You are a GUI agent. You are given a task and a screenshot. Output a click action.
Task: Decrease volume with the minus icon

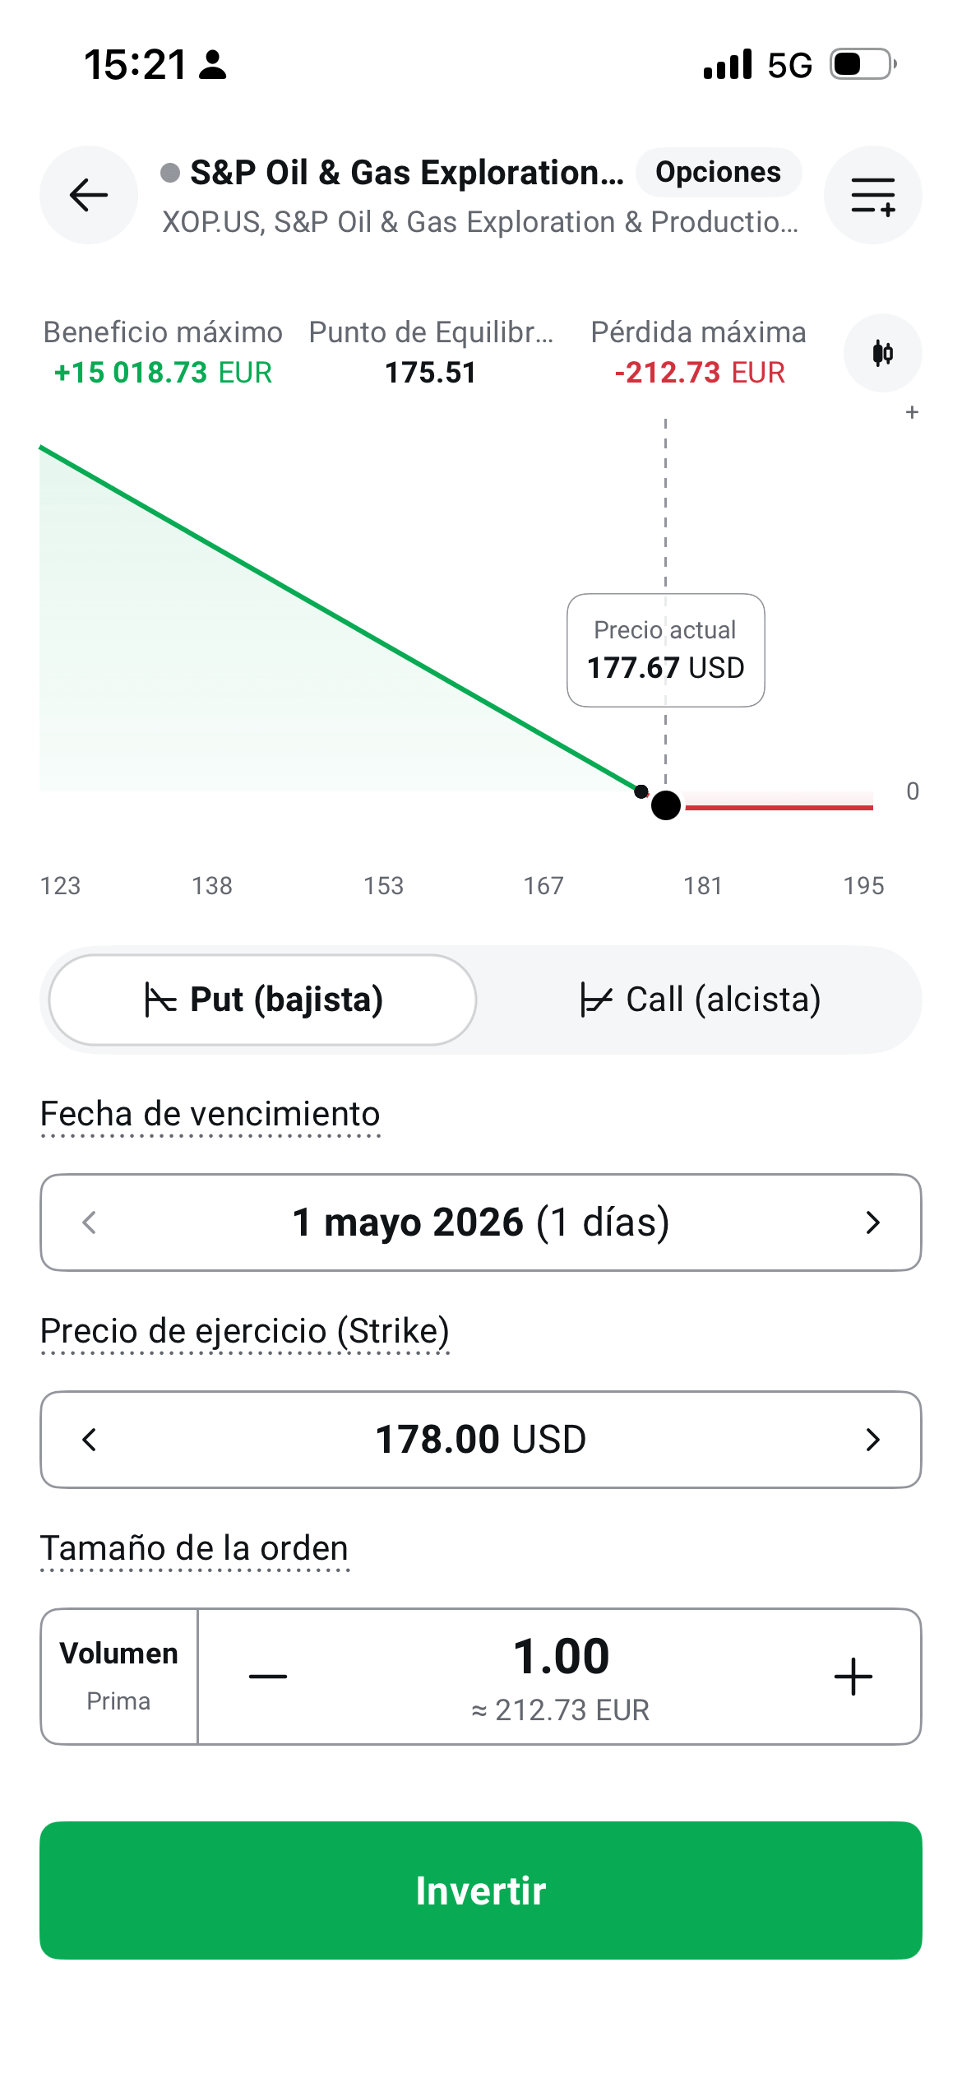(x=268, y=1677)
